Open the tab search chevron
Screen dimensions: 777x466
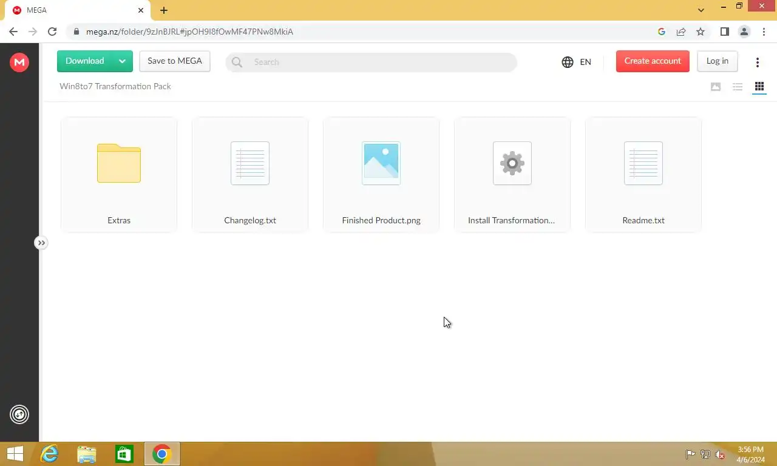pyautogui.click(x=701, y=10)
